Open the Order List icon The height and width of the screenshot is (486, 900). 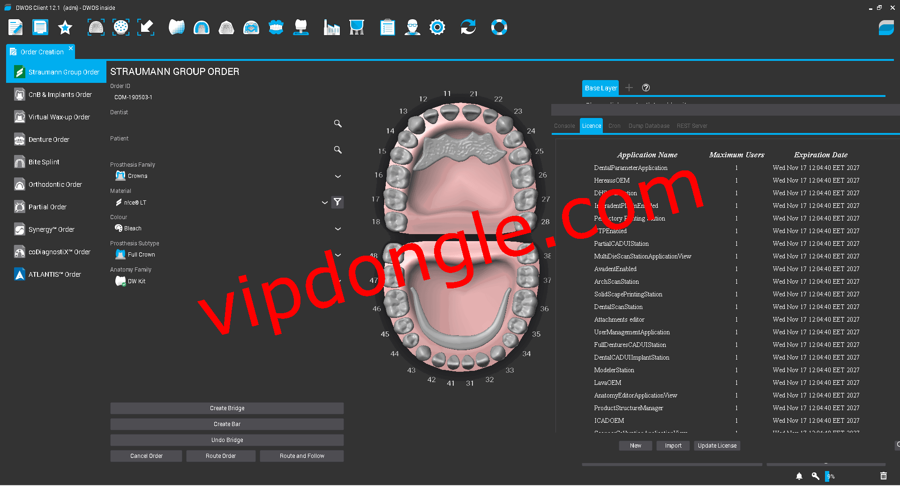pos(40,27)
